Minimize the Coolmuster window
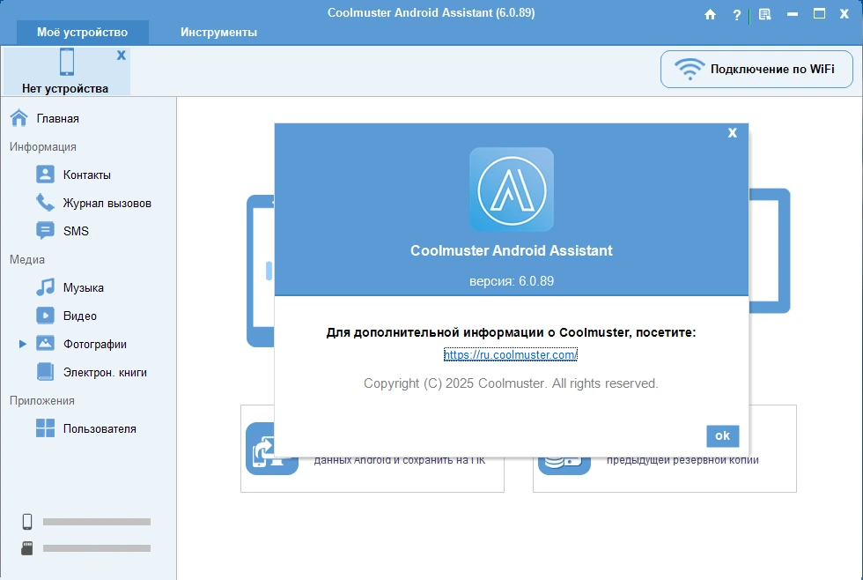Screen dimensions: 863x580 [x=793, y=14]
